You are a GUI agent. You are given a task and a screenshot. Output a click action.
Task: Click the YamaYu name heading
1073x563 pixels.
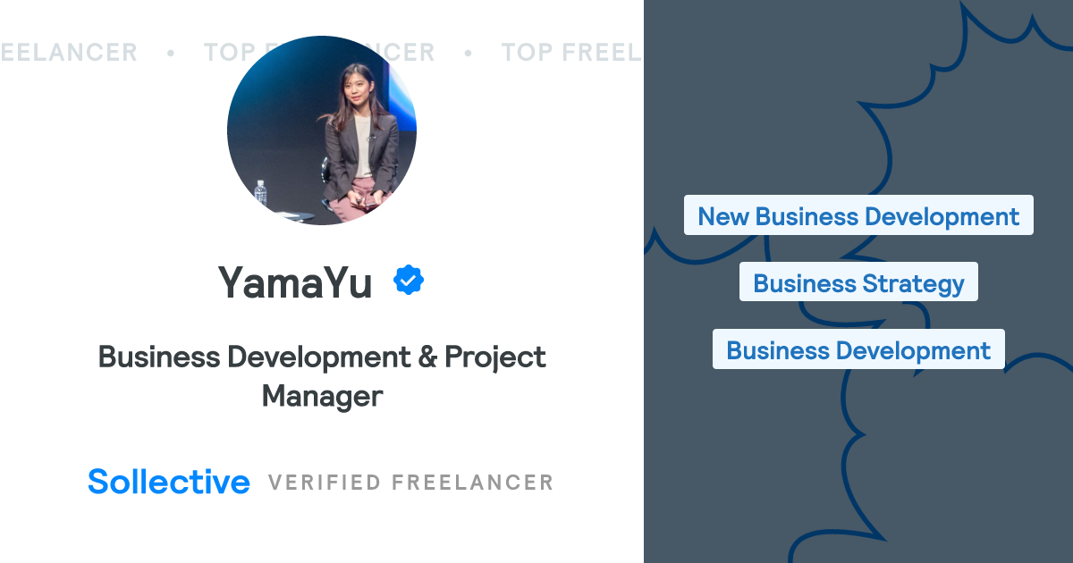[295, 282]
